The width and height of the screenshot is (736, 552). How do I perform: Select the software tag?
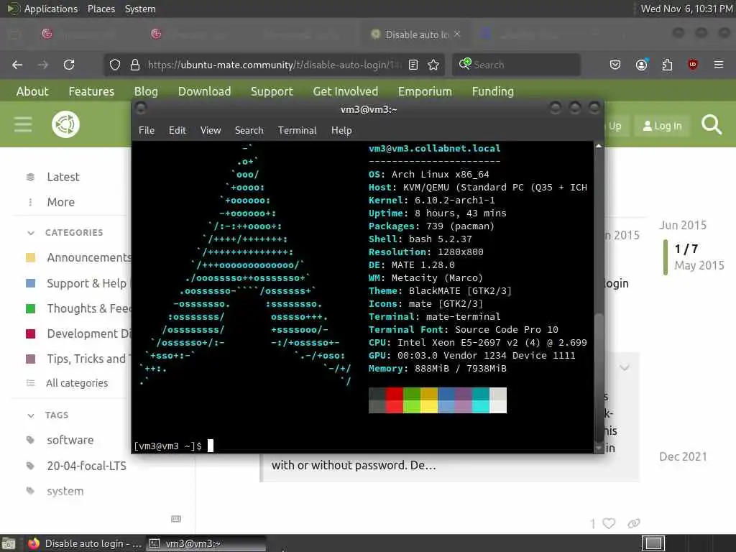pos(70,441)
